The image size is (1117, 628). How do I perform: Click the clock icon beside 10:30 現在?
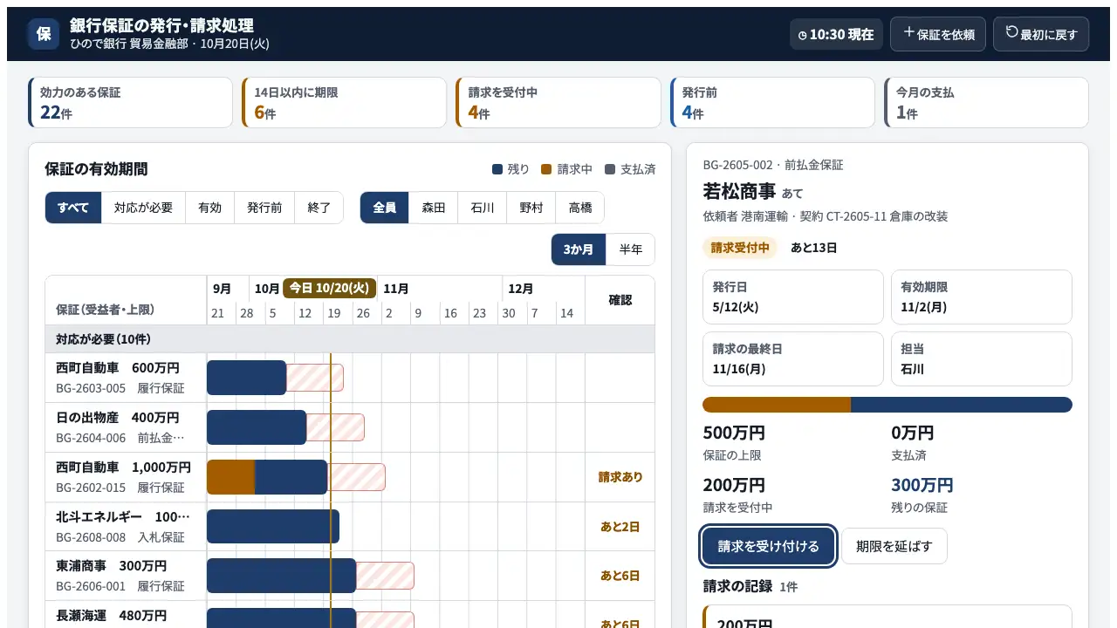coord(803,35)
